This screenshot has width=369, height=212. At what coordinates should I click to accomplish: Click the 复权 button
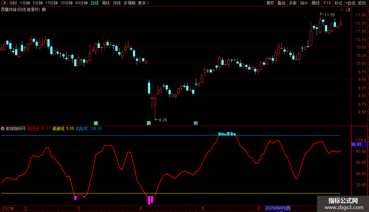270,3
